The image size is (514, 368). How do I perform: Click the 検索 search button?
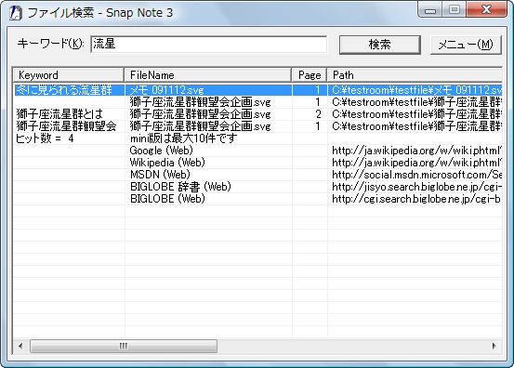pyautogui.click(x=379, y=45)
